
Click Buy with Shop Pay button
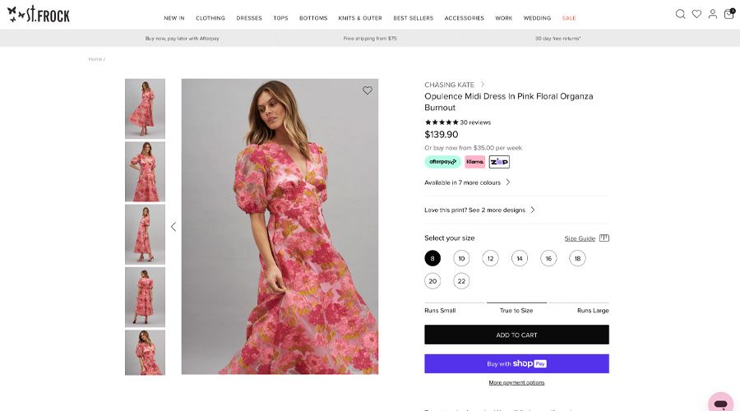(x=516, y=363)
